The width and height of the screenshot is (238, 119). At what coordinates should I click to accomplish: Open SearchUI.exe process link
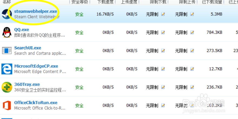[28, 48]
